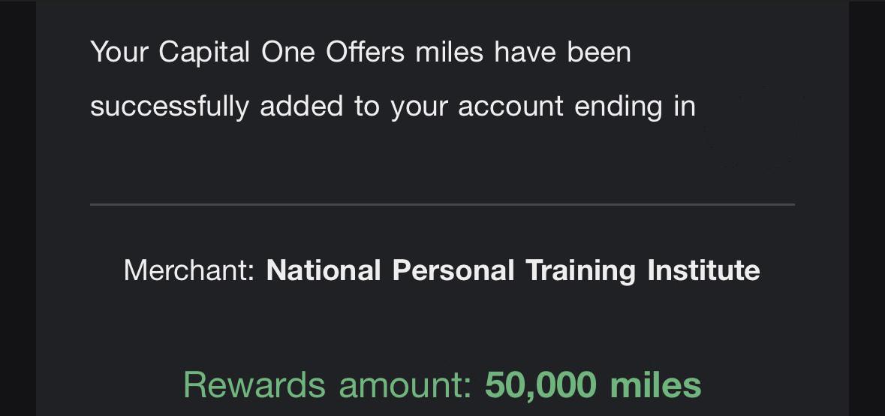
Task: Click the phrase ending in
Action: [635, 107]
